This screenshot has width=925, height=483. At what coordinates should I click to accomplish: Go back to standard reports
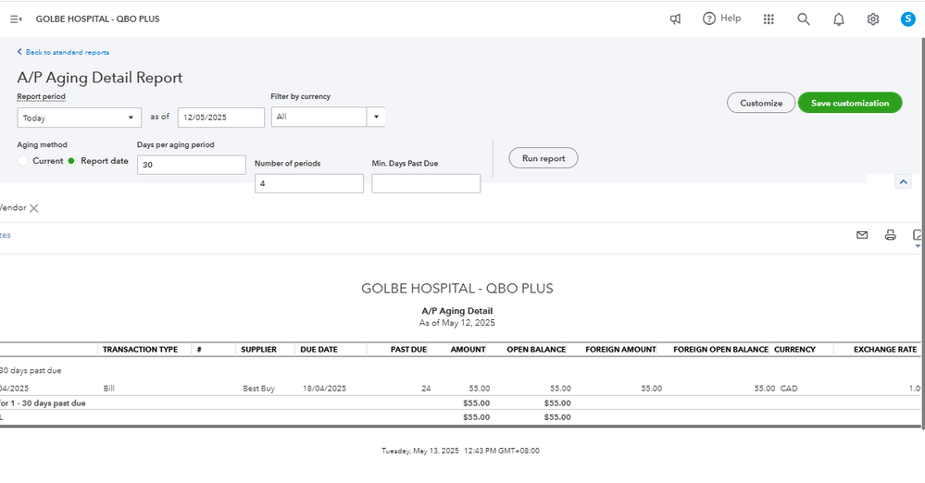pyautogui.click(x=63, y=53)
